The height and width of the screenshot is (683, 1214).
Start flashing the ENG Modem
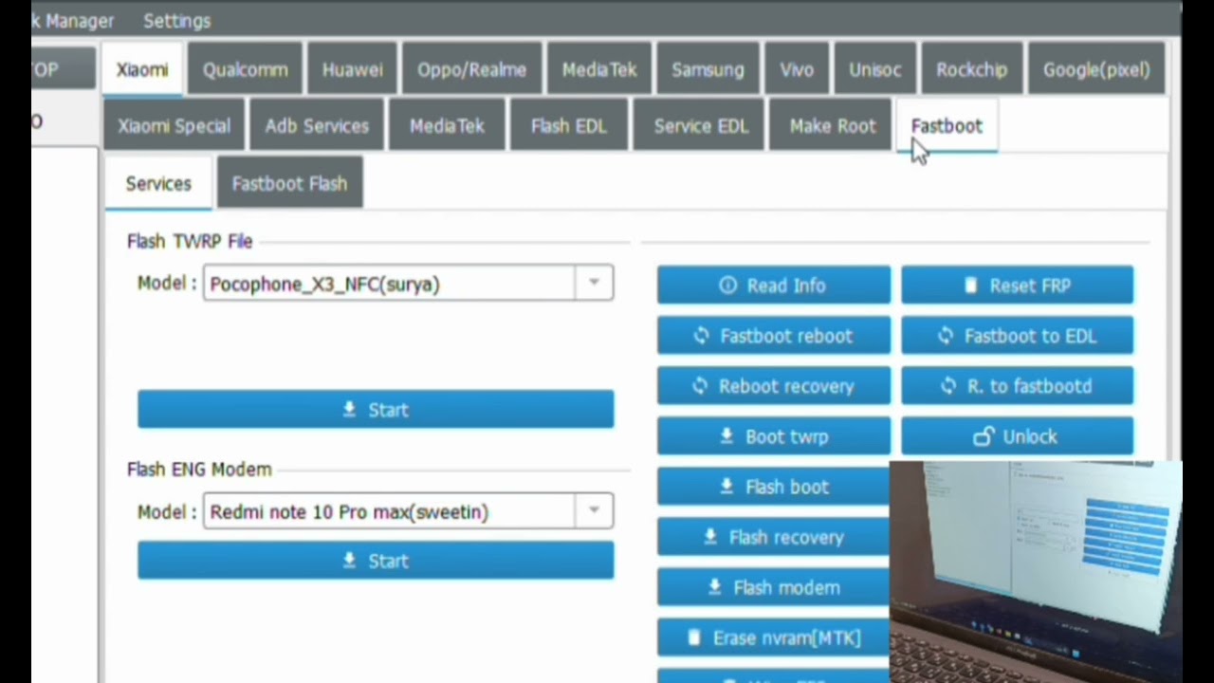pos(376,561)
